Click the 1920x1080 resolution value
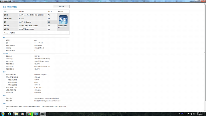206x116 pixels. (x=38, y=90)
